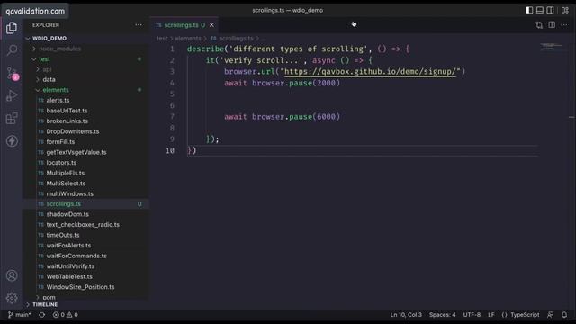Image resolution: width=576 pixels, height=324 pixels.
Task: Open MultipleEls.ts file
Action: [66, 173]
